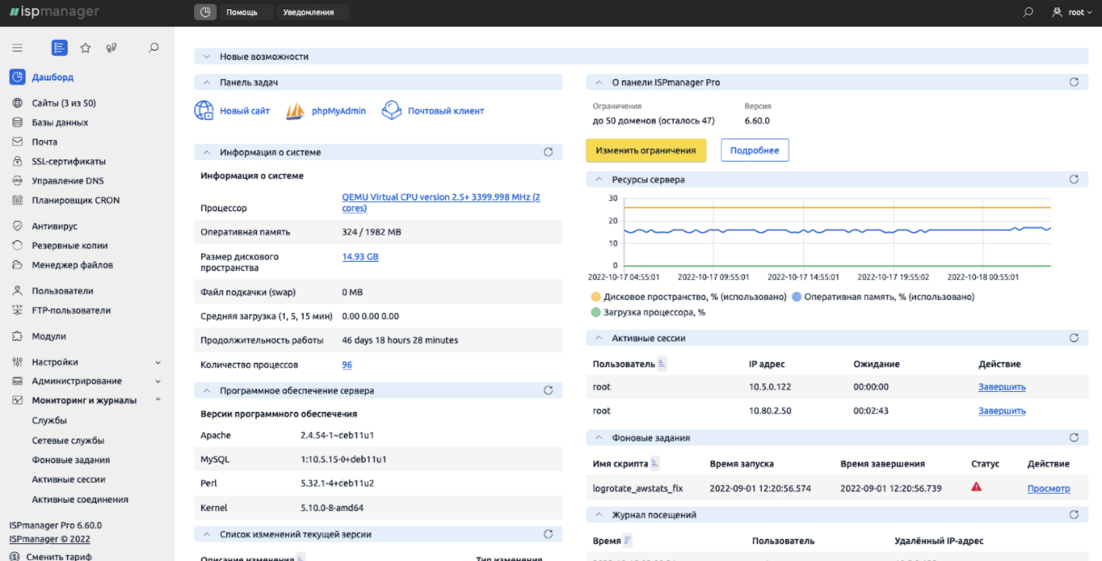The image size is (1102, 561).
Task: Click the Подробнее button
Action: coord(755,150)
